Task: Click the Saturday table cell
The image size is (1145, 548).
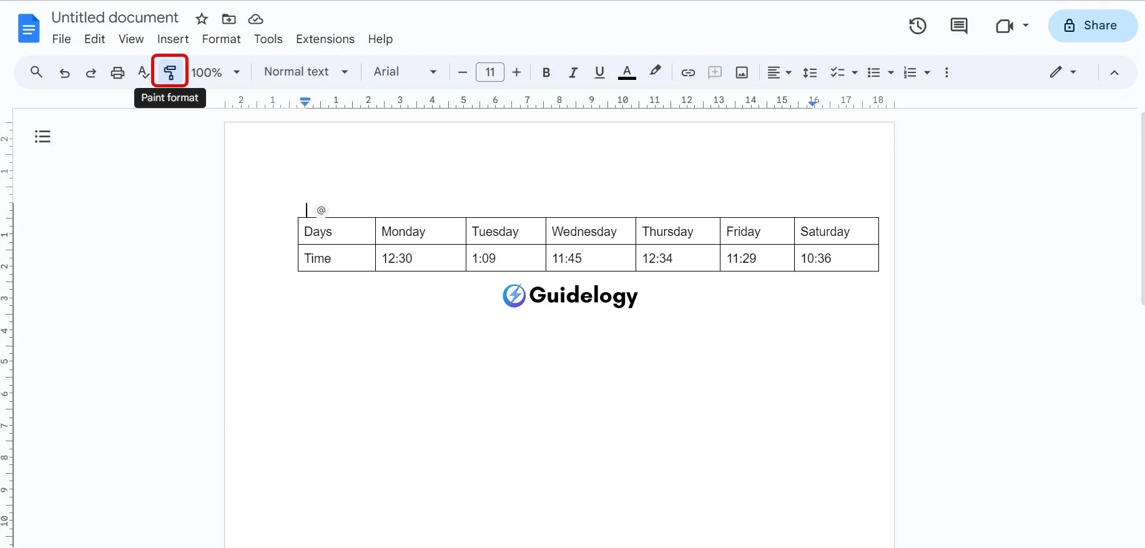Action: 836,231
